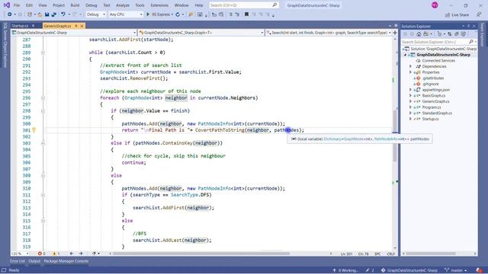Click the Navigate Backward toolbar icon
The image size is (488, 274).
click(10, 14)
